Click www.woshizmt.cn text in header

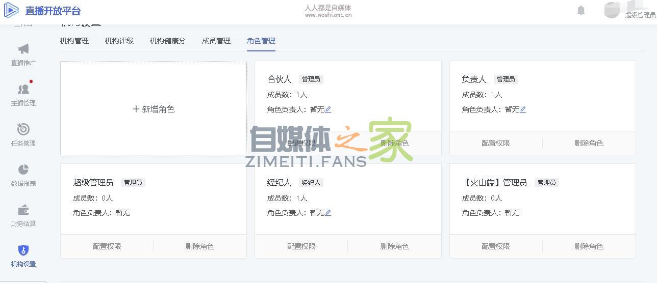[x=328, y=15]
